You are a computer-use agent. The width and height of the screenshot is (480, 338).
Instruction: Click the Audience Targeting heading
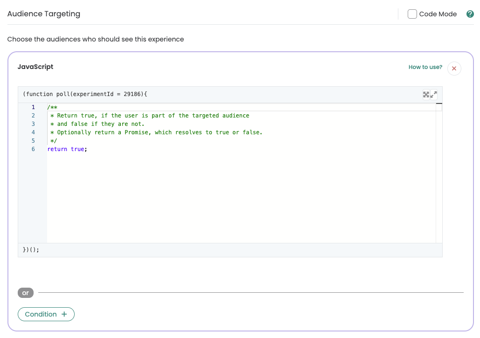tap(44, 14)
